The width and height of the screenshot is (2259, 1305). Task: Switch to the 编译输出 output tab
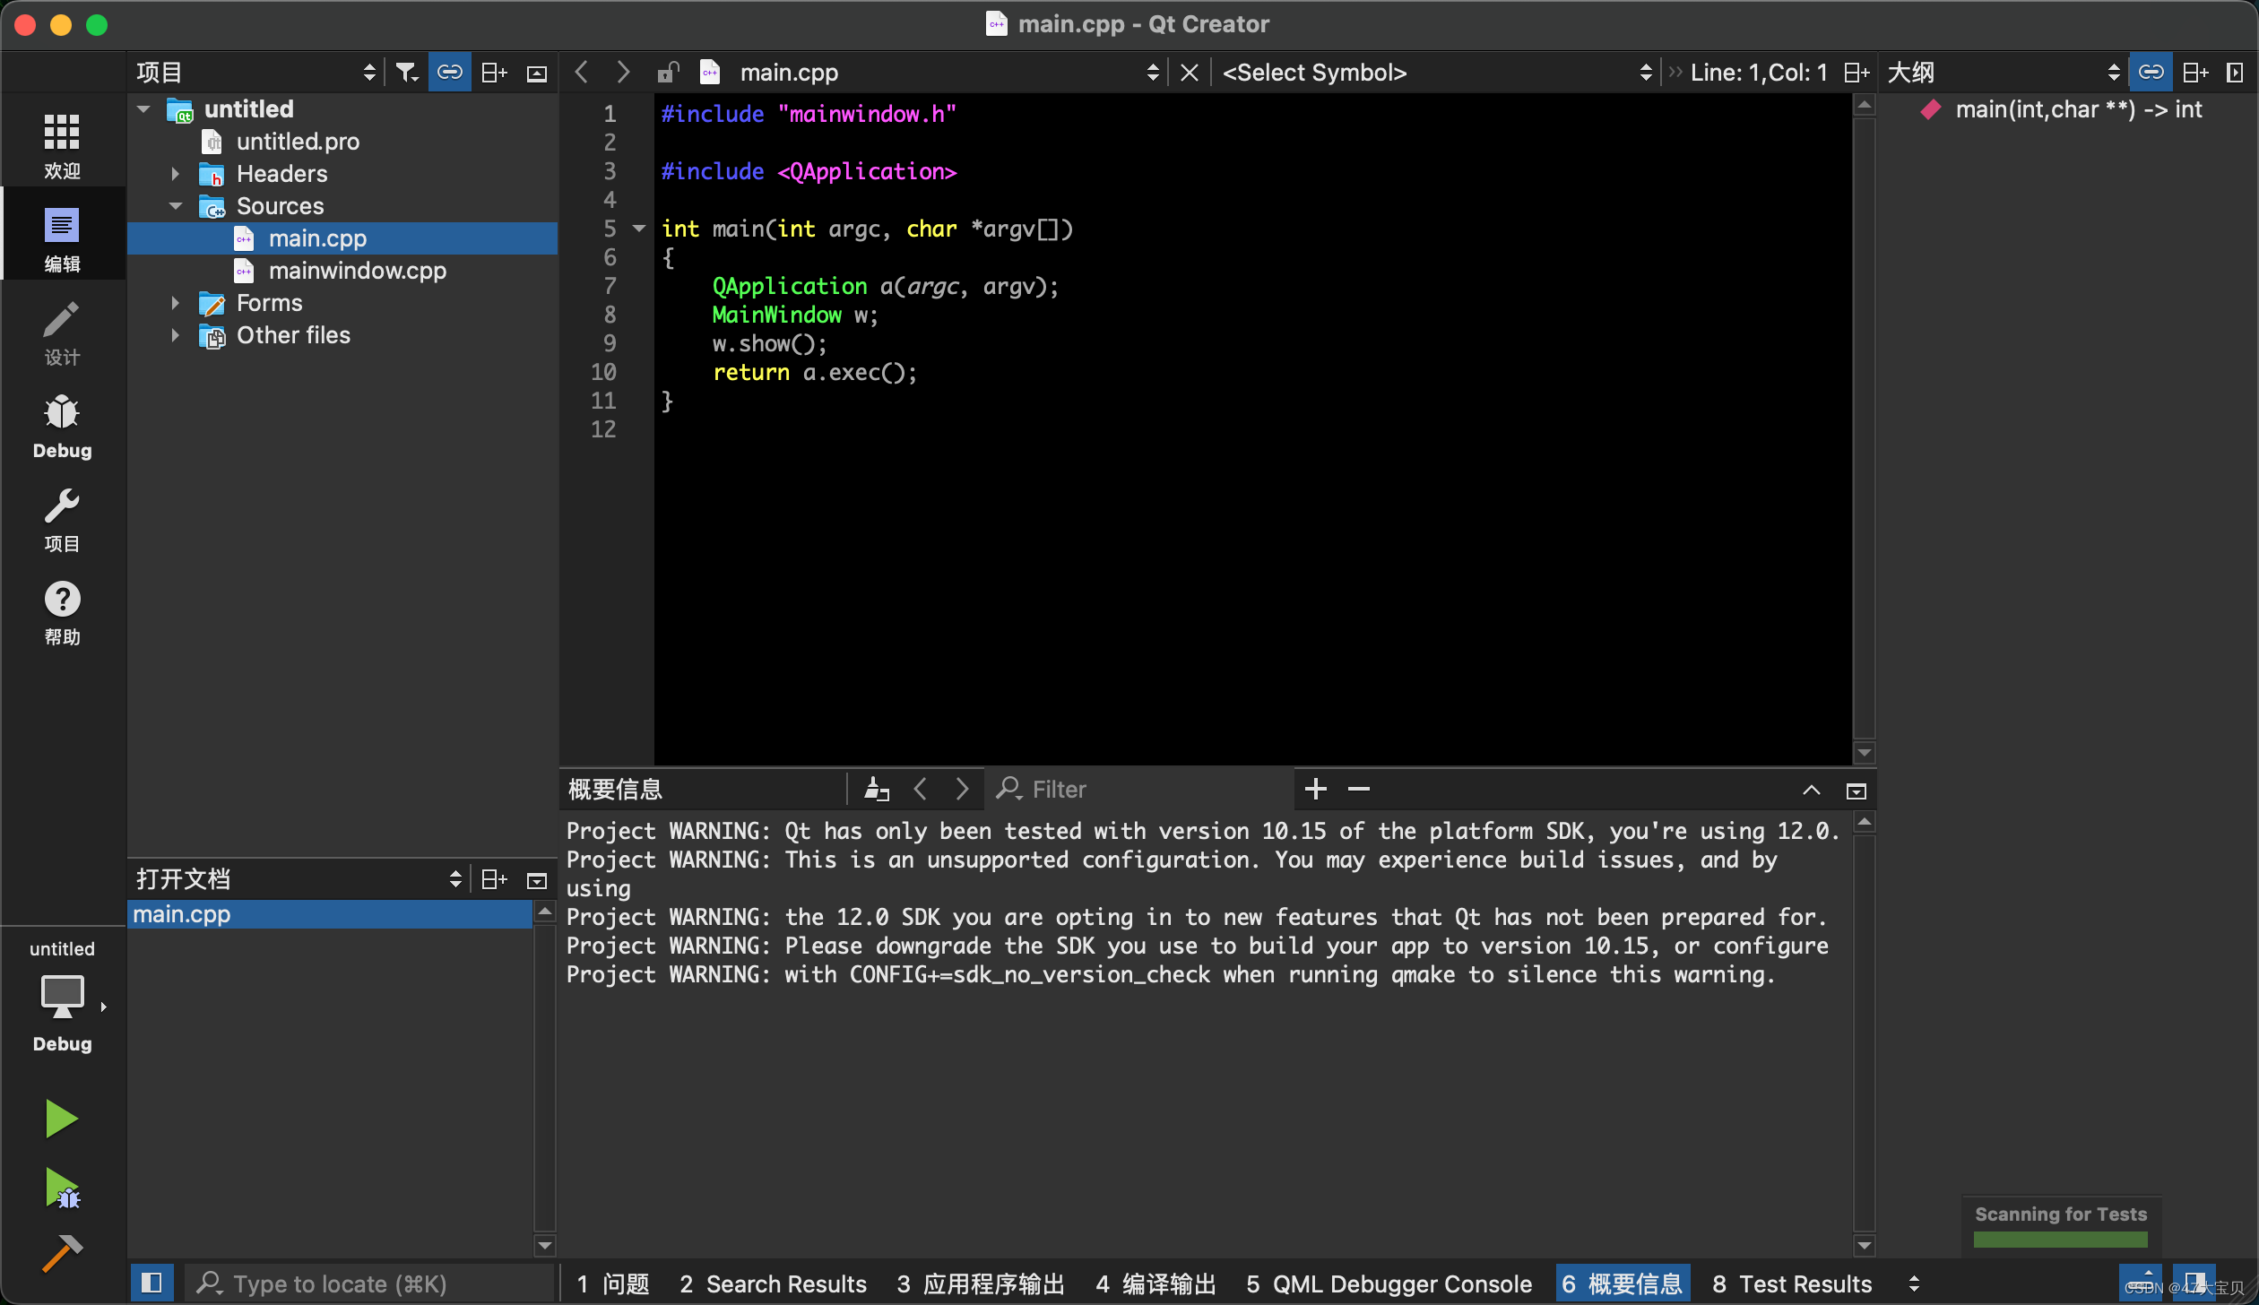click(1155, 1283)
